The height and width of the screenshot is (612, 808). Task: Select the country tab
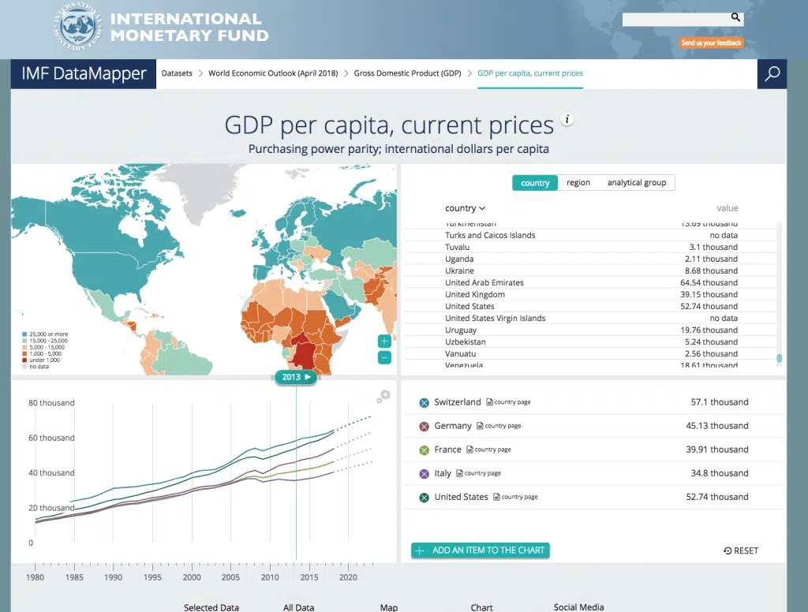535,183
